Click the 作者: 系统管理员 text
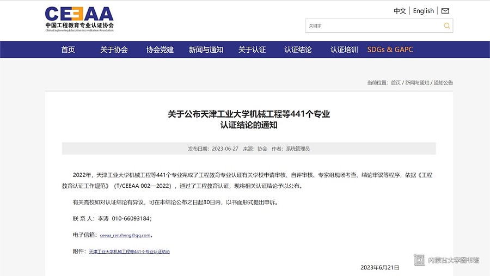The height and width of the screenshot is (276, 490). point(291,149)
